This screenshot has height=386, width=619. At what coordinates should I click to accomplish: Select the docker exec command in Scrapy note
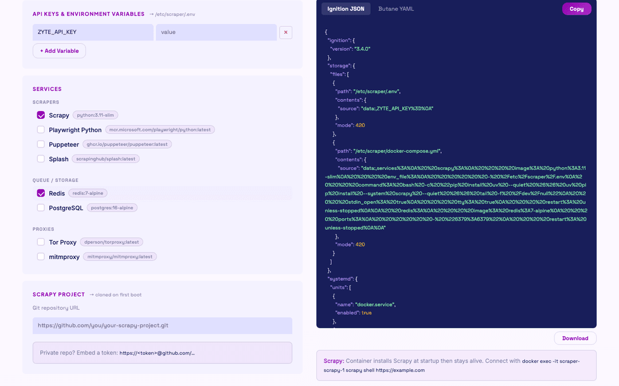(x=452, y=365)
